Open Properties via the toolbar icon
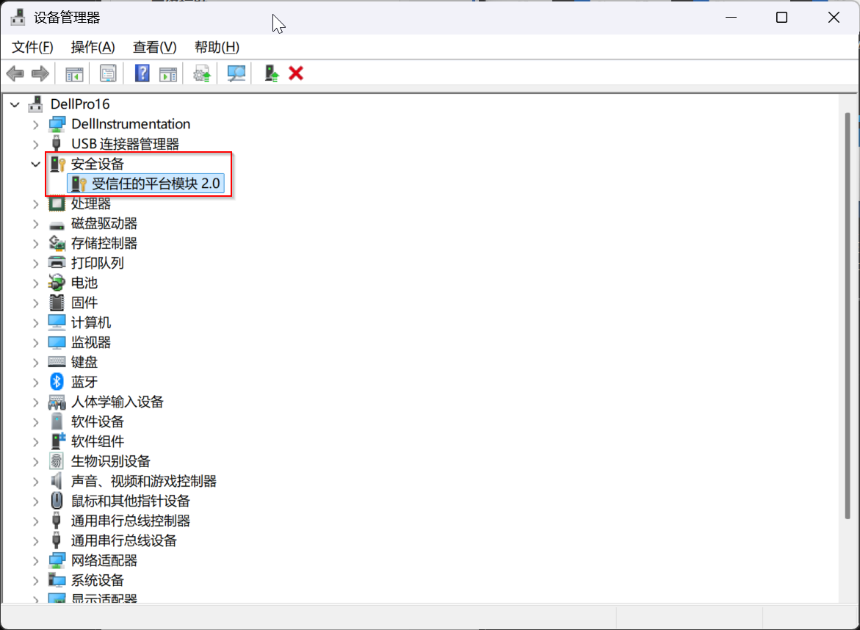 107,73
